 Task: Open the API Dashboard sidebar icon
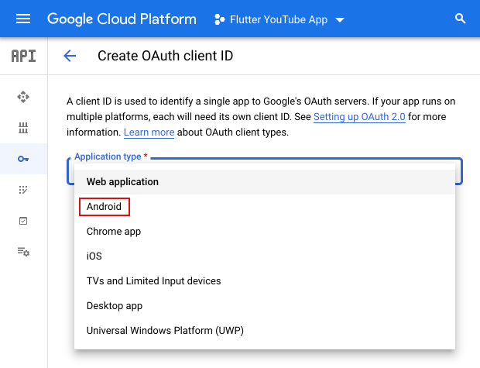23,97
